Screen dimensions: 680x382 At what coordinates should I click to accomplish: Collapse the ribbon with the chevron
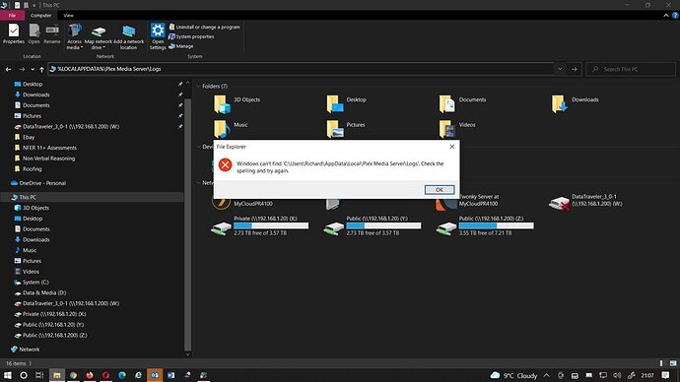coord(666,15)
